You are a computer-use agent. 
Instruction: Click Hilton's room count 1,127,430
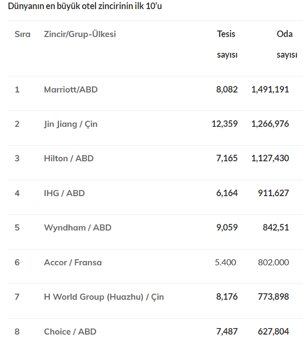270,158
